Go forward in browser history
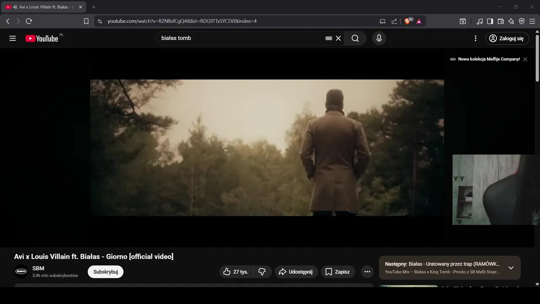This screenshot has width=540, height=304. tap(18, 21)
